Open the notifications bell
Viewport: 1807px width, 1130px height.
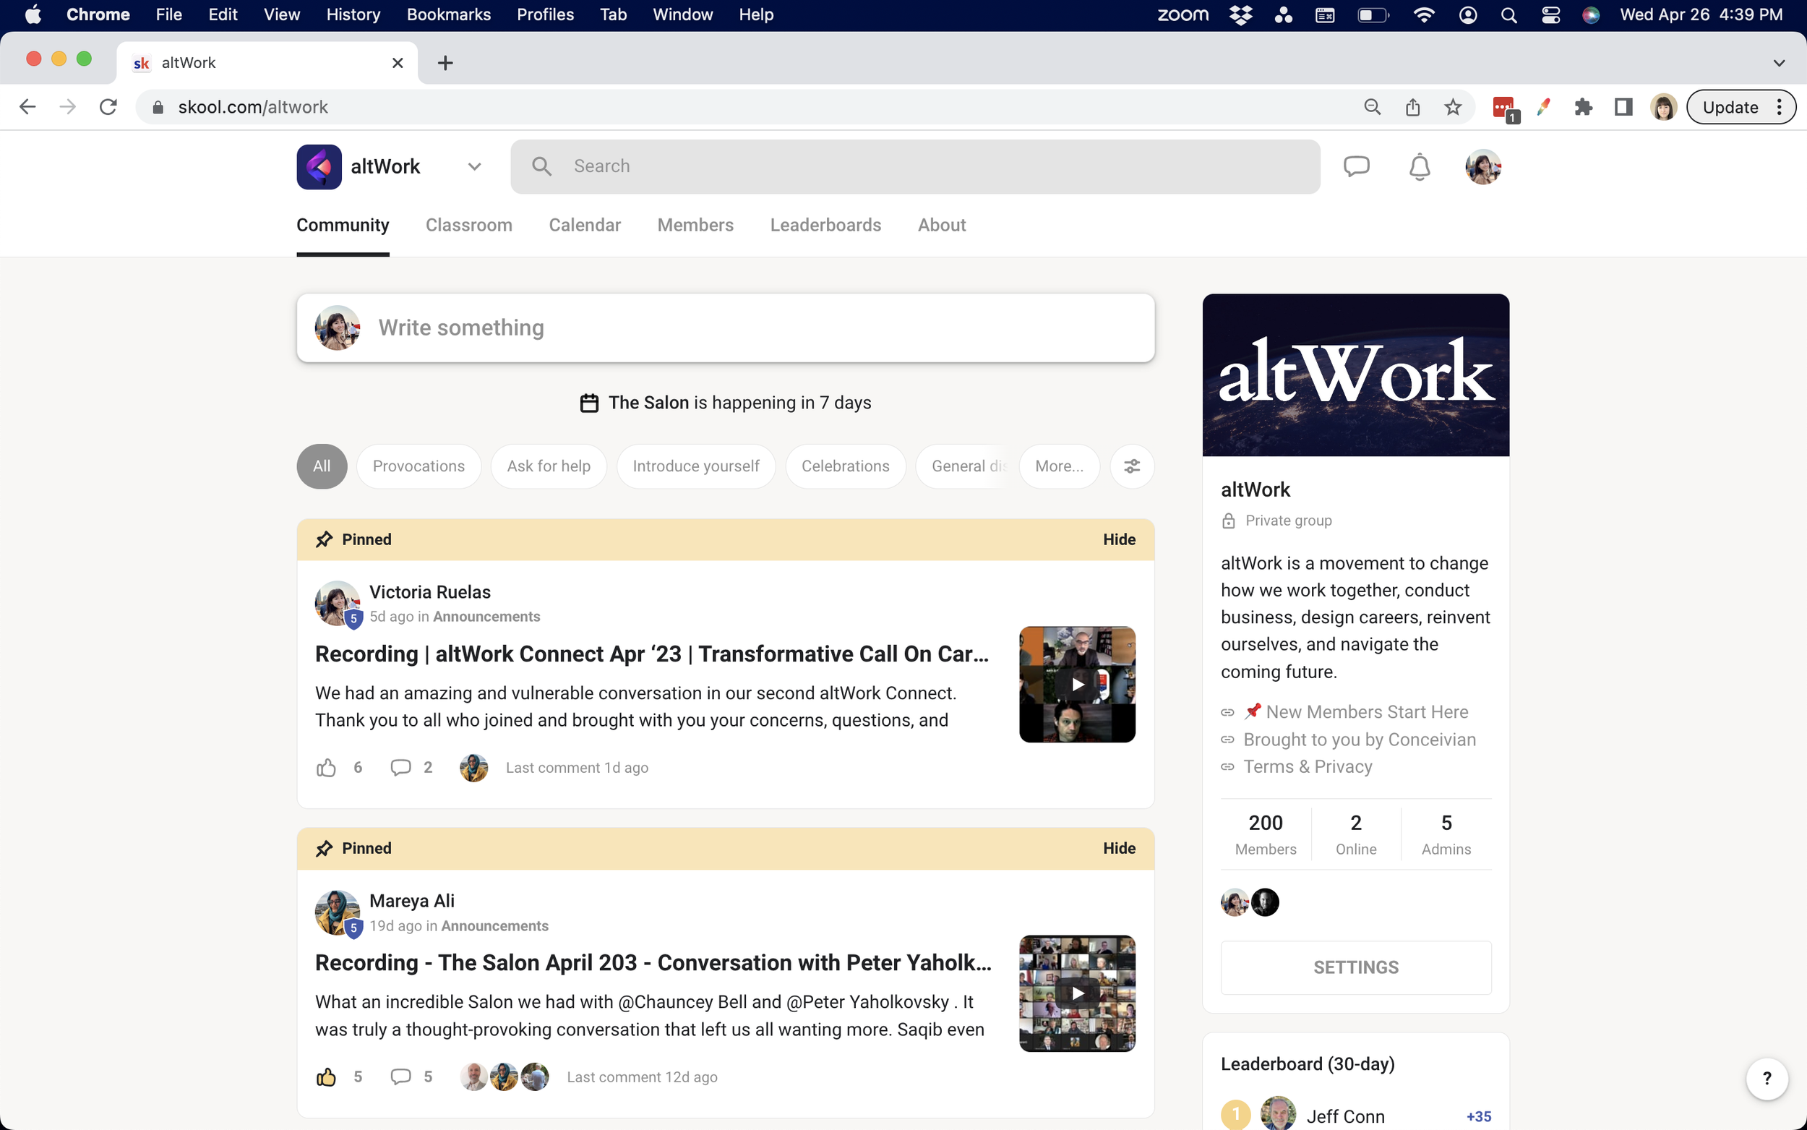(1419, 166)
